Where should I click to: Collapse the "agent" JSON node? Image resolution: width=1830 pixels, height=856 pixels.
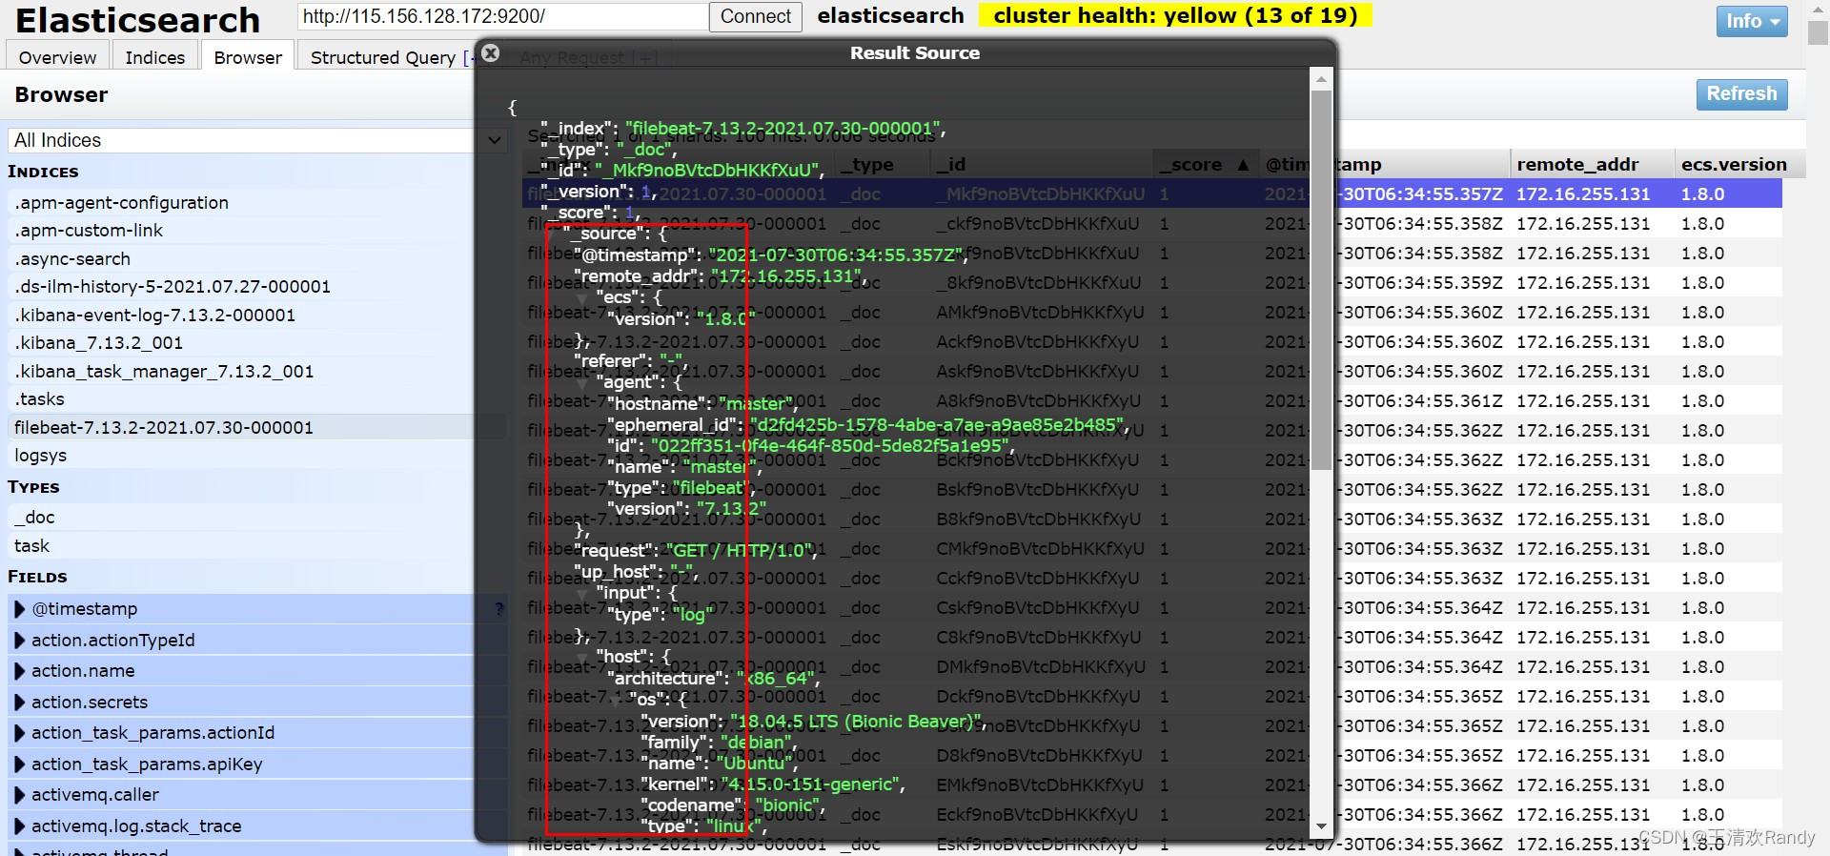pos(581,383)
